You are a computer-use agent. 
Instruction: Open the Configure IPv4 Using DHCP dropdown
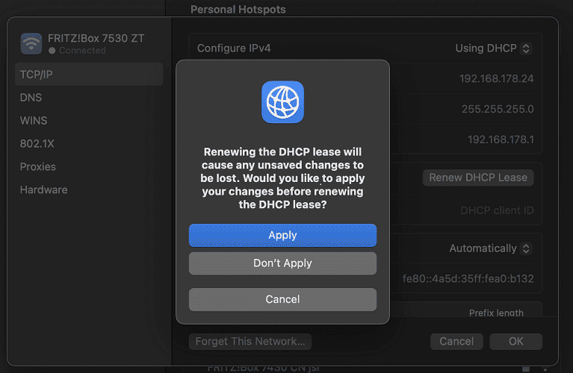493,48
